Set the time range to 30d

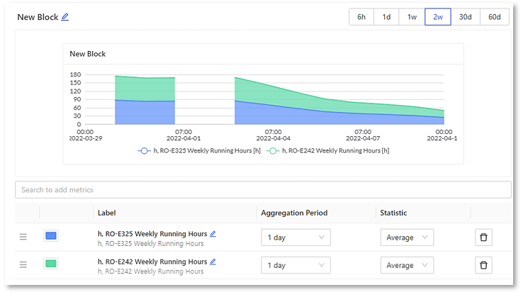pyautogui.click(x=465, y=17)
